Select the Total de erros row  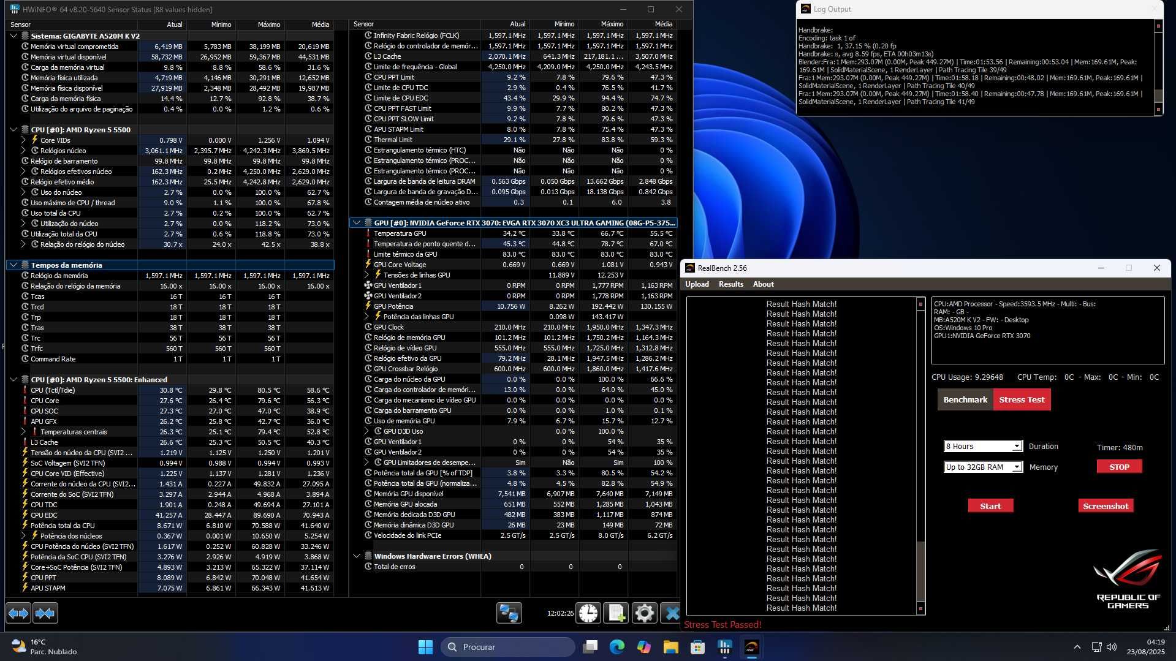[512, 567]
